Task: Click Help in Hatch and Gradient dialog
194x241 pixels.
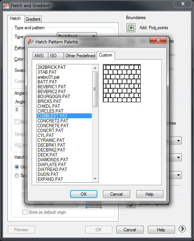Action: (x=161, y=230)
